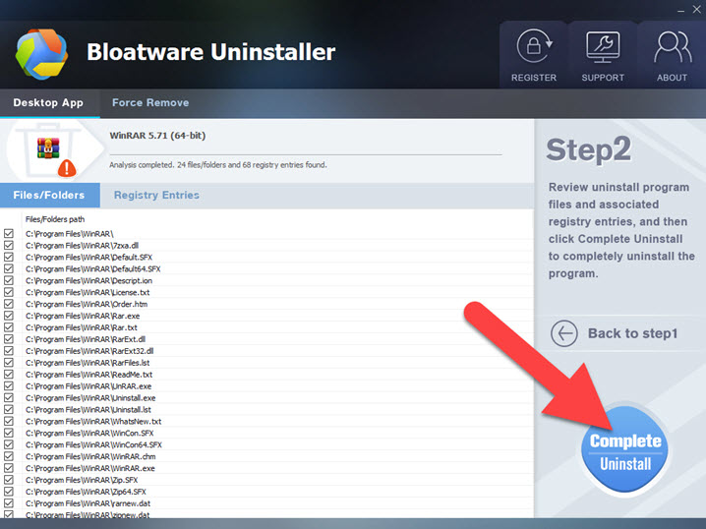Image resolution: width=706 pixels, height=529 pixels.
Task: Uncheck the ReadMe.txt checkbox
Action: (x=9, y=374)
